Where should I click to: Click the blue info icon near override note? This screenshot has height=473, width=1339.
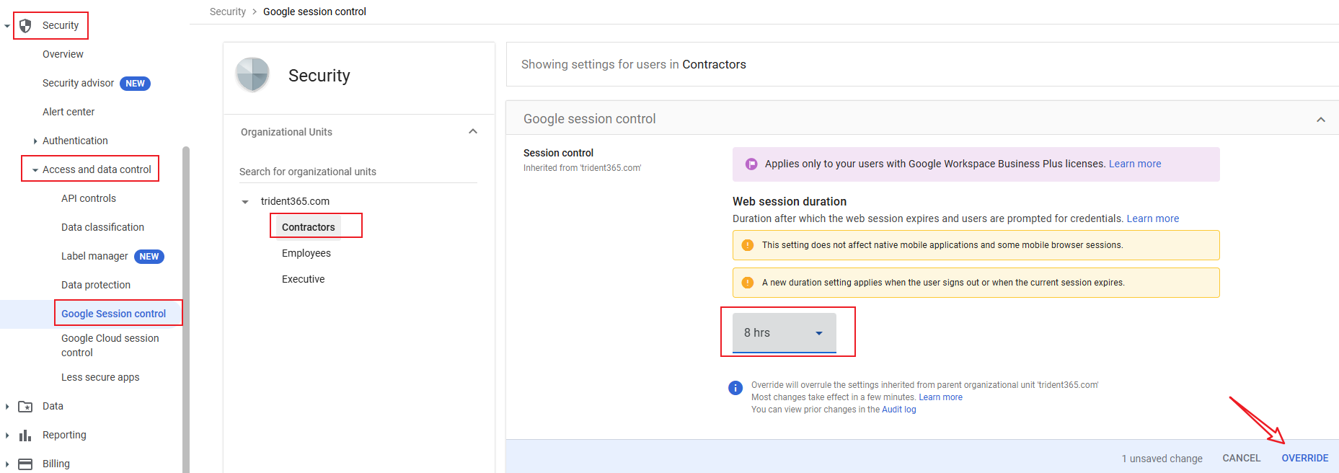point(735,388)
